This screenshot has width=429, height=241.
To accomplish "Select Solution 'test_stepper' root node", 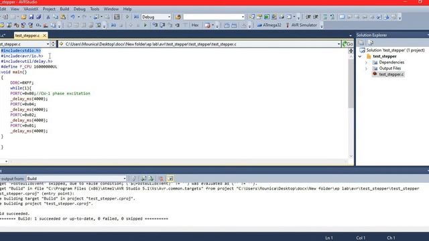I will point(395,50).
